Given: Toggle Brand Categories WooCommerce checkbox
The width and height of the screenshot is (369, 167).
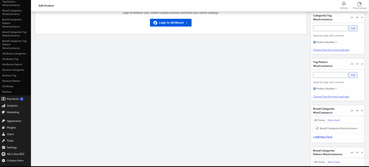Looking at the screenshot, I should tap(317, 128).
